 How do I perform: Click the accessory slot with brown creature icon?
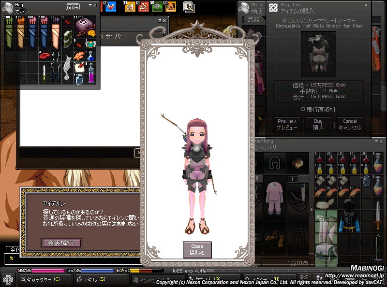point(298,163)
